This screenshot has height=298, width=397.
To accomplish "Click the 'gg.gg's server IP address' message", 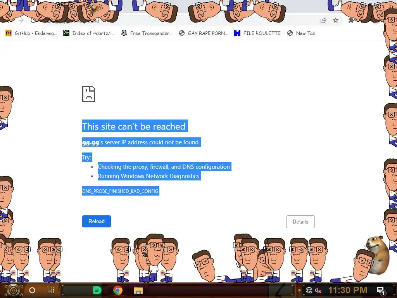I will click(141, 142).
